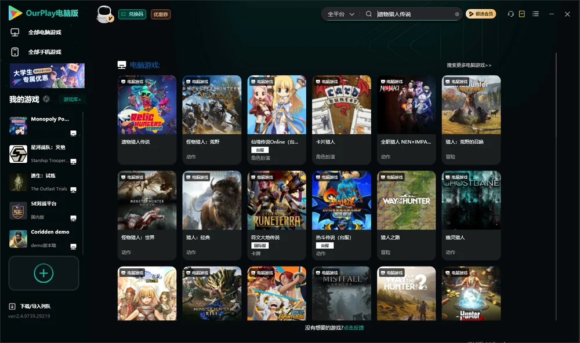
Task: Click PC icon beside Coridden demo
Action: point(73,247)
